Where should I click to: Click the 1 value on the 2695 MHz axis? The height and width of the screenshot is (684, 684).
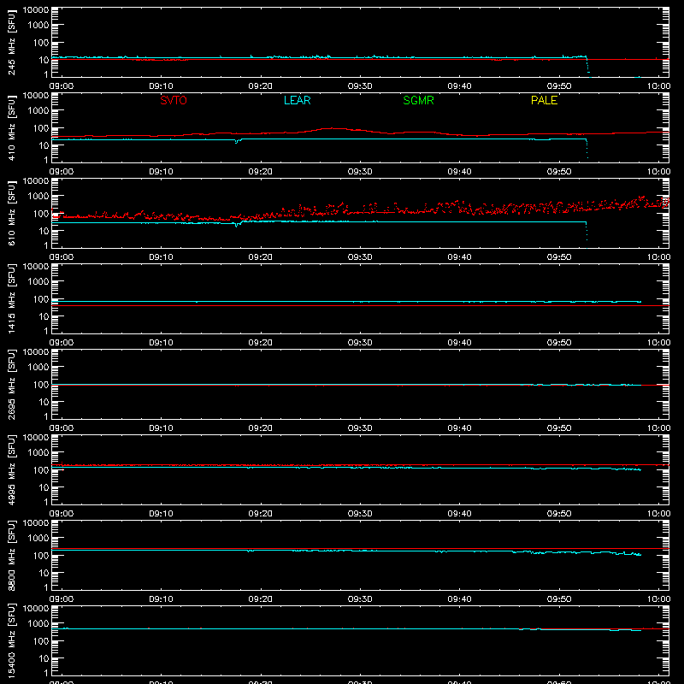pos(46,416)
